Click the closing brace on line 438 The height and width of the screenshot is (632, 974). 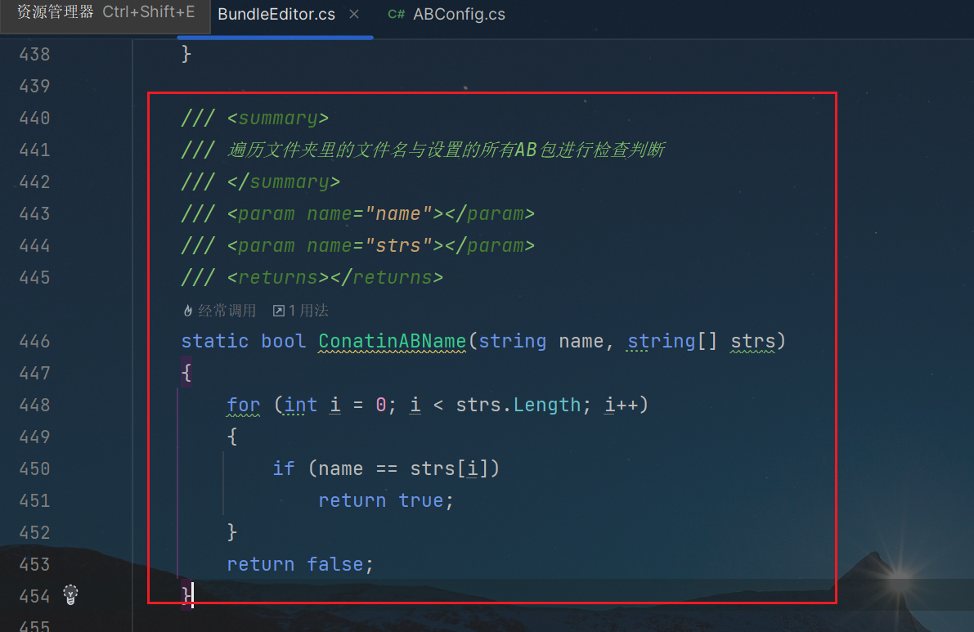(186, 54)
